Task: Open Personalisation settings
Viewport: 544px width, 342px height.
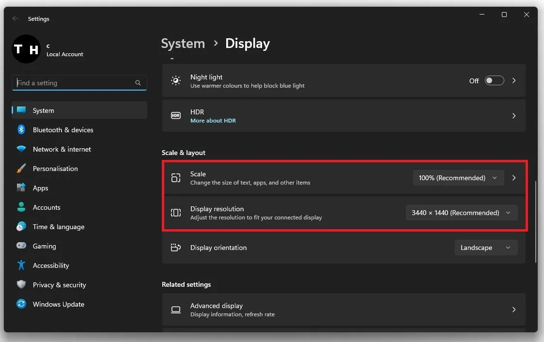Action: (79, 169)
